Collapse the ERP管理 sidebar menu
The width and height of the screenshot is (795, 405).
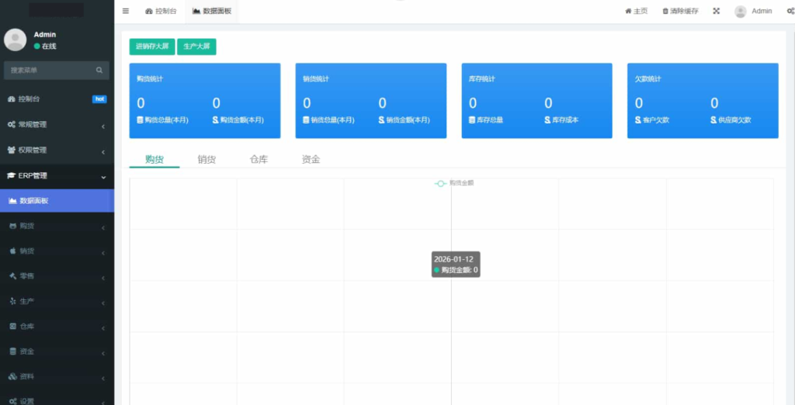(57, 175)
